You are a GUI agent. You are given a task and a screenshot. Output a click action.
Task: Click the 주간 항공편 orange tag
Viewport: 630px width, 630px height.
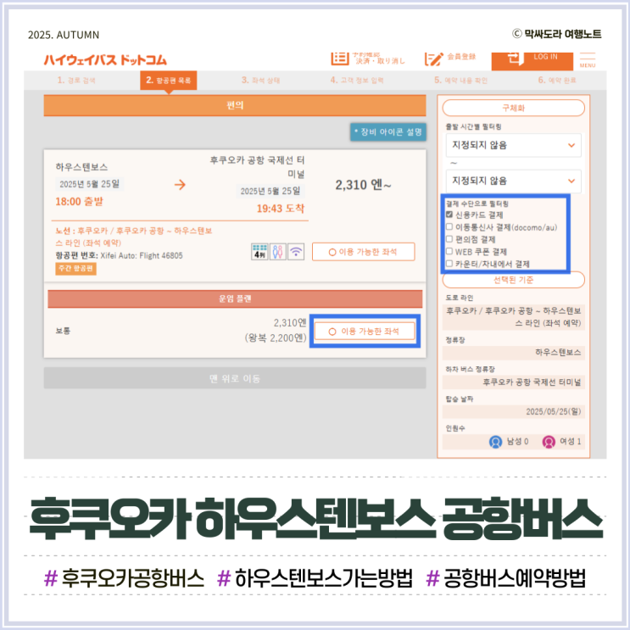point(75,269)
